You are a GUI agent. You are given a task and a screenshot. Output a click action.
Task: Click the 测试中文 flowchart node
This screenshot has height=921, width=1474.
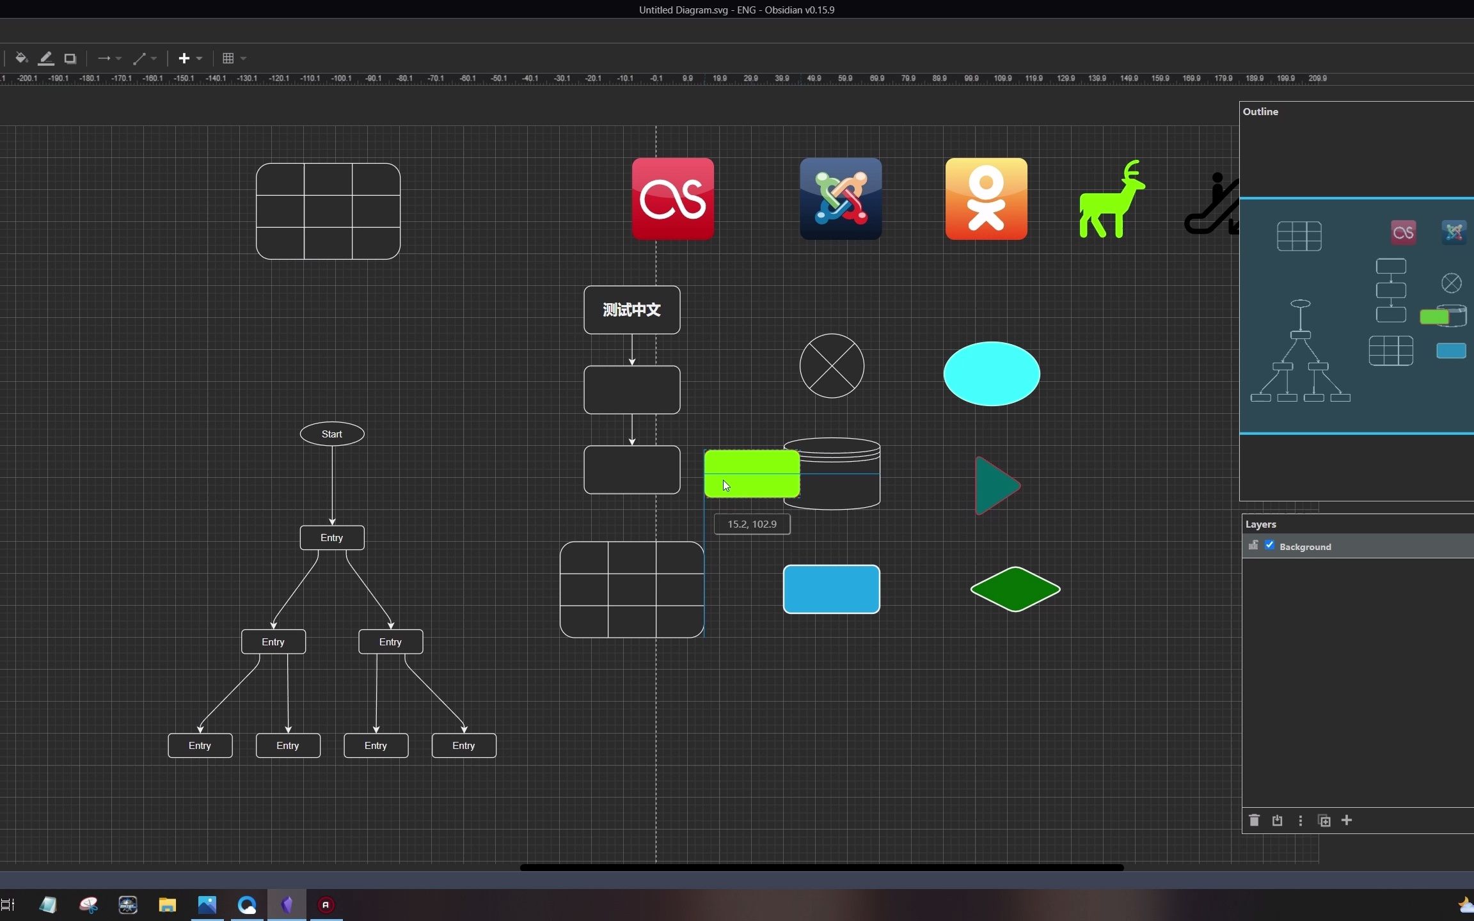(x=630, y=309)
